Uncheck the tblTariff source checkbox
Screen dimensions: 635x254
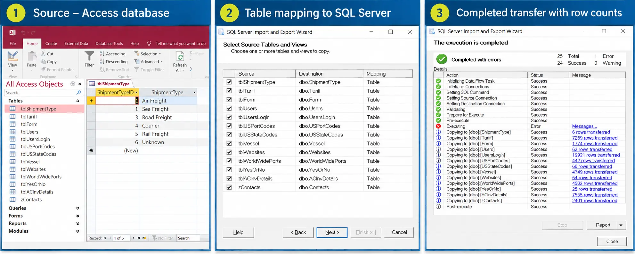tap(229, 91)
